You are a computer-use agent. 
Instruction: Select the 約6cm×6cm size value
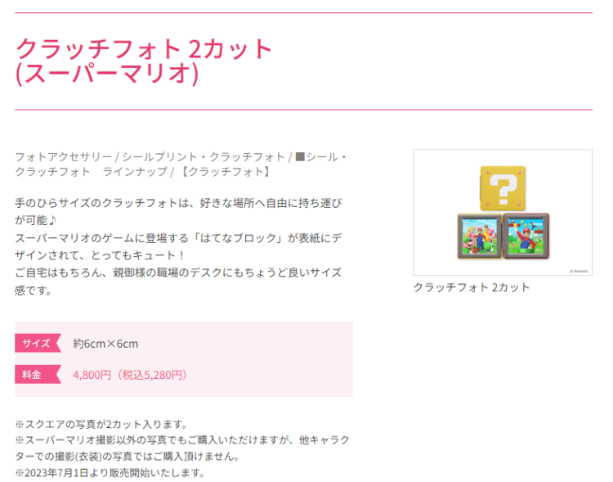(x=105, y=344)
